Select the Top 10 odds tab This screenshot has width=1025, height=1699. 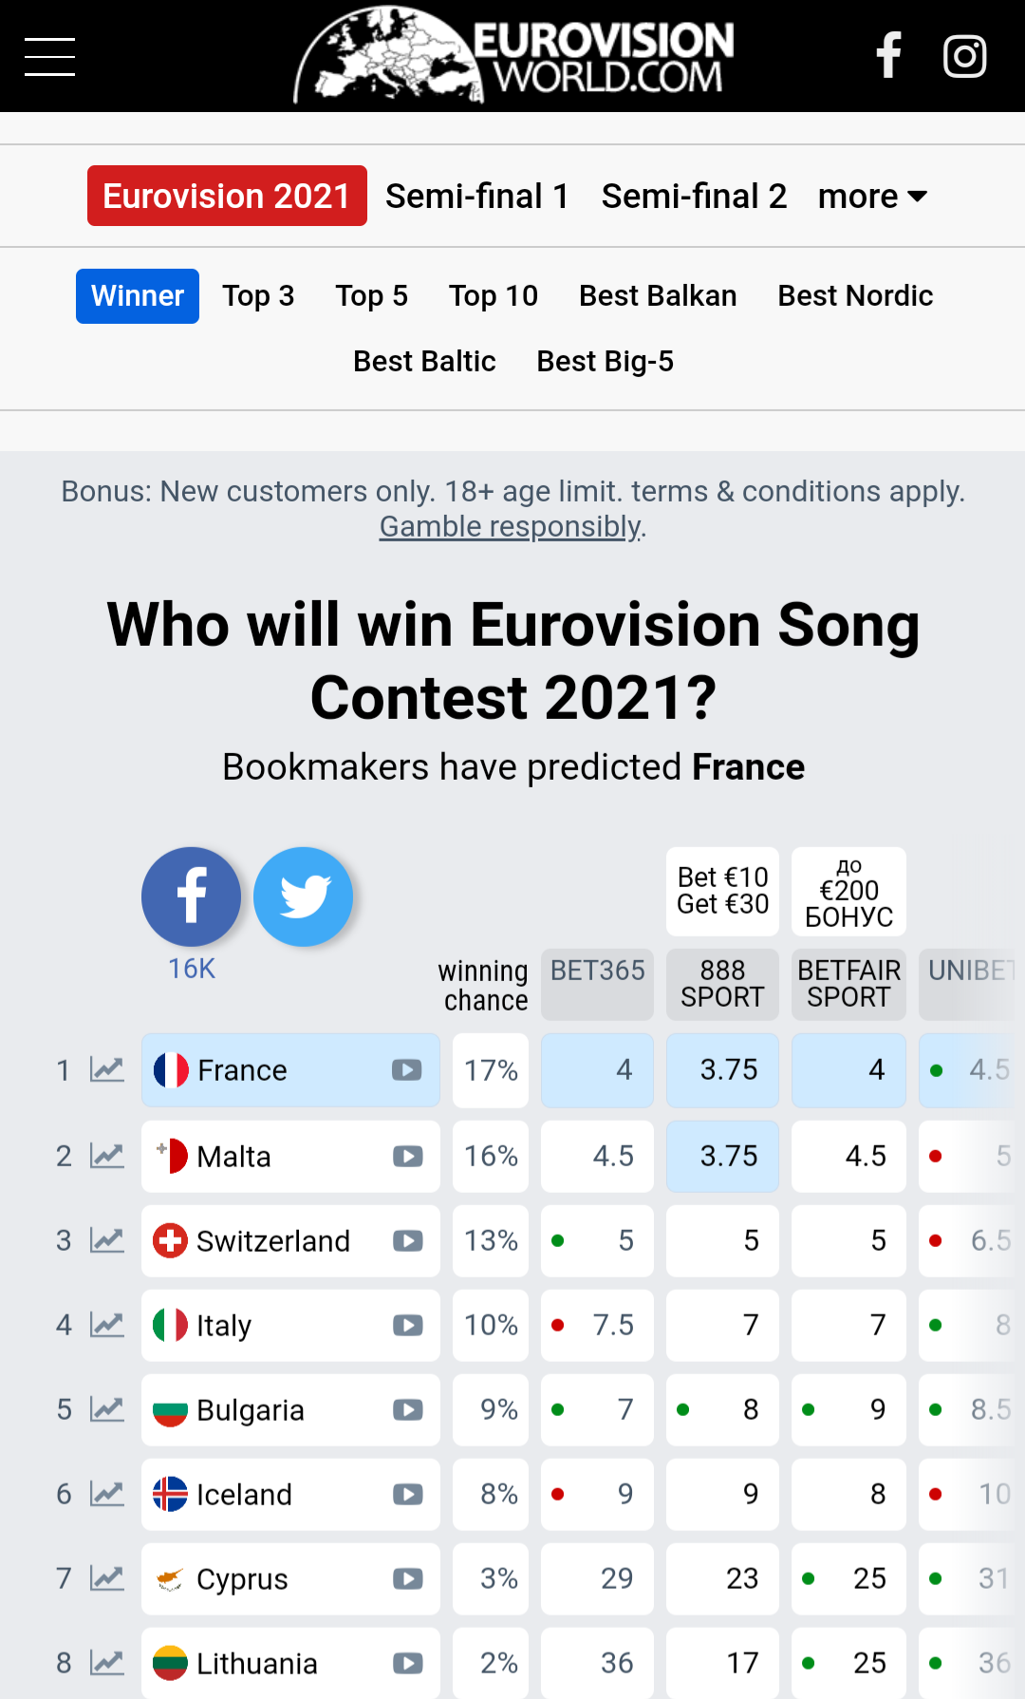[494, 296]
